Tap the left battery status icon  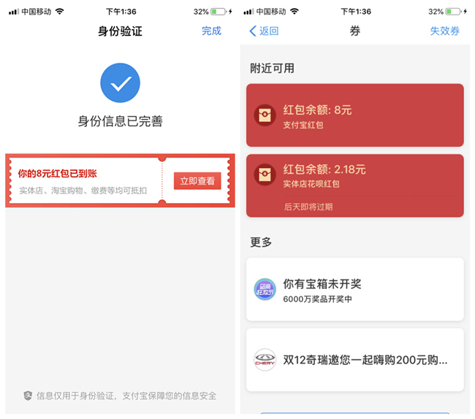pyautogui.click(x=218, y=12)
